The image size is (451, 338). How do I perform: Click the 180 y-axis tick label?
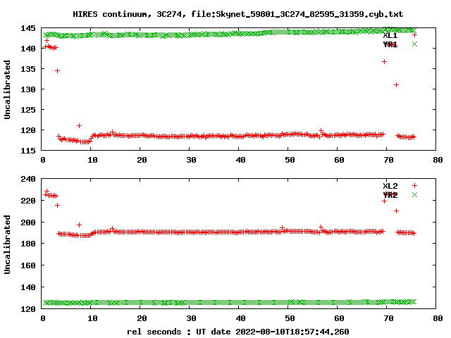click(28, 244)
